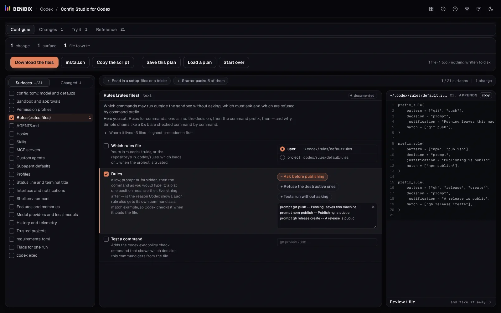The width and height of the screenshot is (501, 313).
Task: Click 'Load a plan' button
Action: (x=200, y=62)
